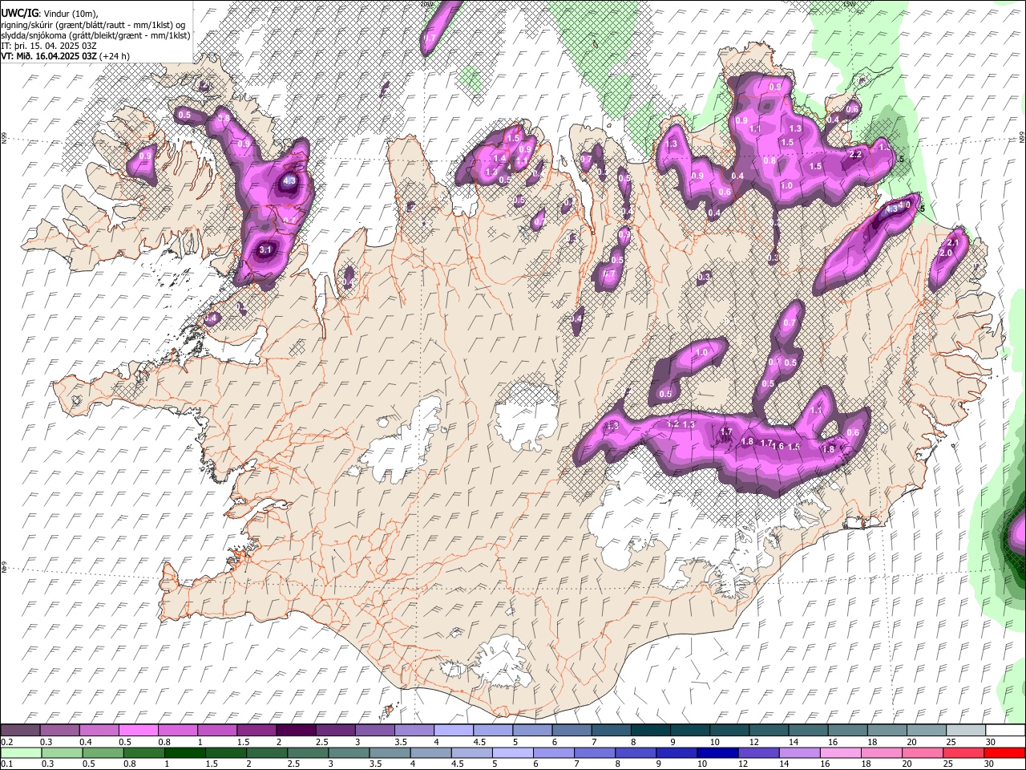The width and height of the screenshot is (1026, 770).
Task: Select the red 25–30 rain scale swatch
Action: point(963,752)
